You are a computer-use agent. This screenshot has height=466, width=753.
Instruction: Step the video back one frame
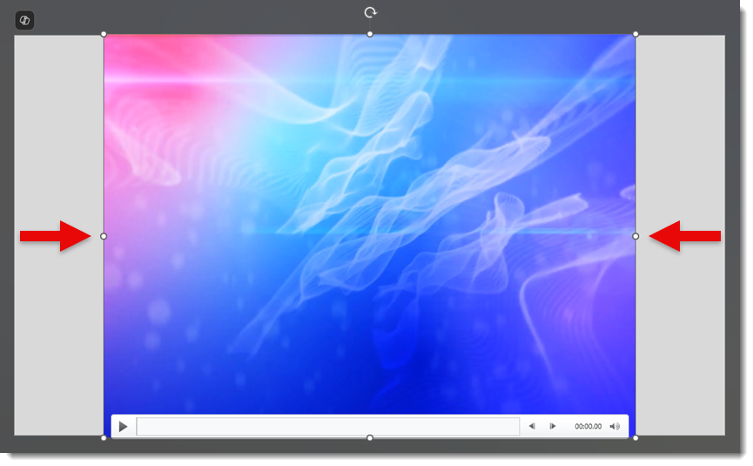[x=532, y=426]
